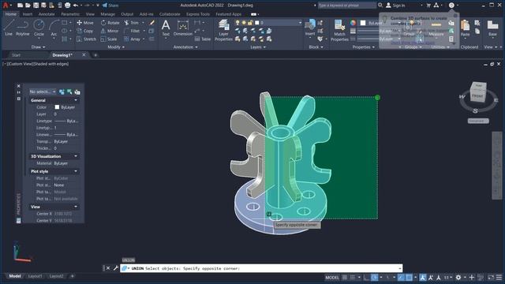This screenshot has height=284, width=505.
Task: Click Sign In
Action: coord(395,6)
